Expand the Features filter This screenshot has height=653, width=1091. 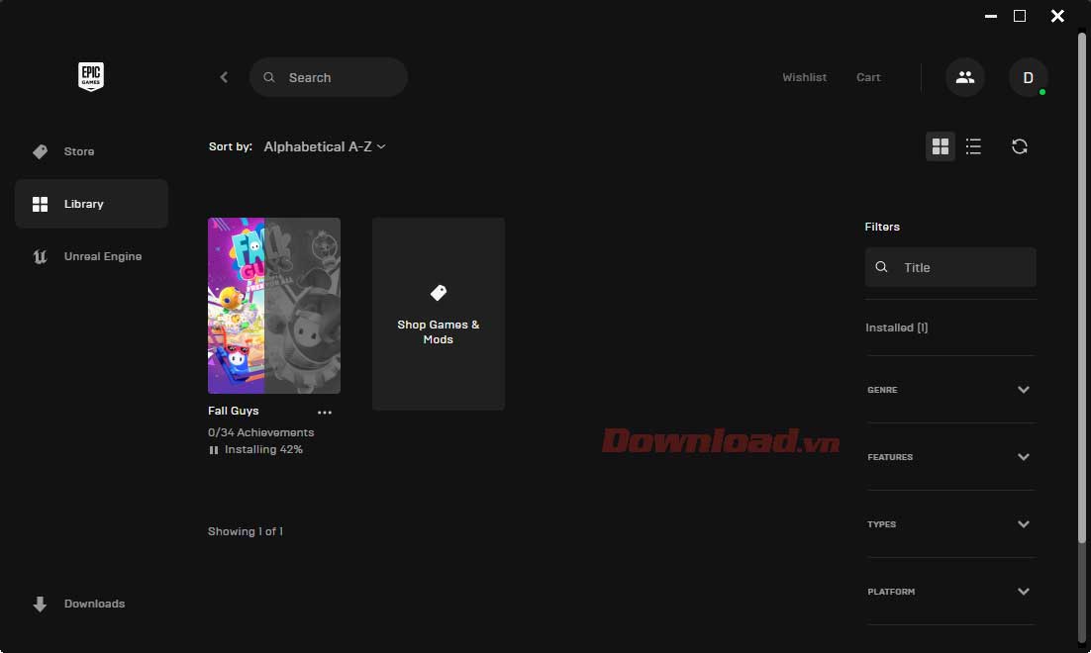(x=950, y=457)
